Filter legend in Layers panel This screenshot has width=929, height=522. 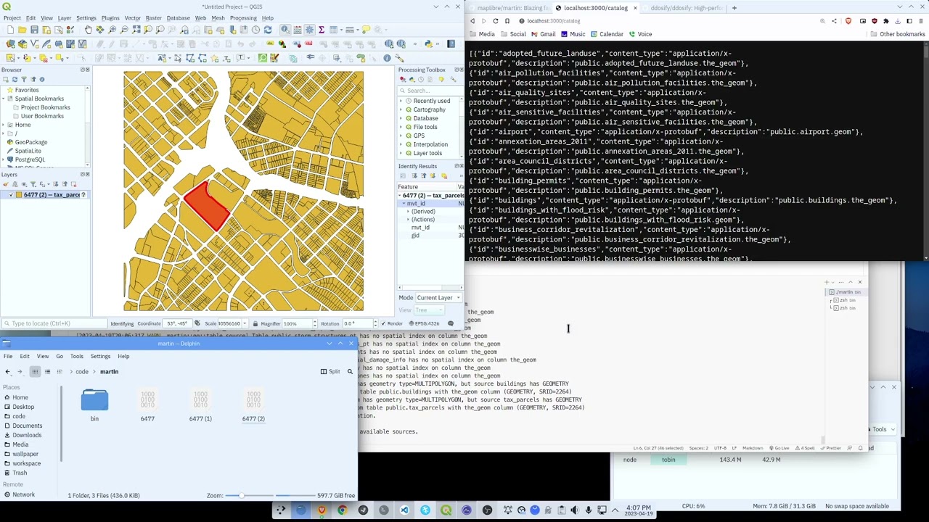pyautogui.click(x=33, y=184)
